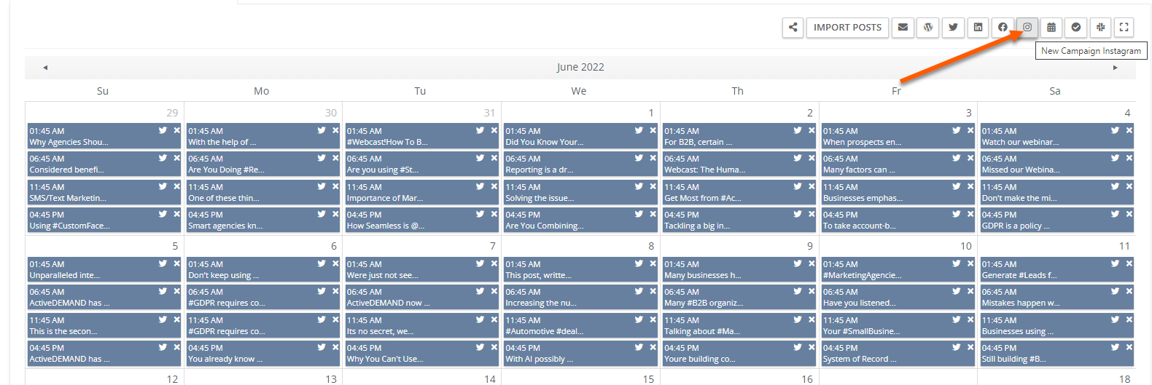Click the WordPress campaign icon

928,28
